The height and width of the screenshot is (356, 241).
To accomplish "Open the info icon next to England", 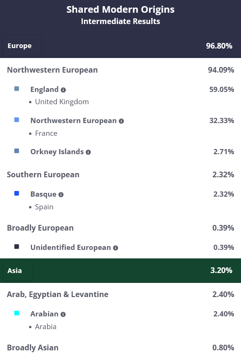I will point(63,90).
